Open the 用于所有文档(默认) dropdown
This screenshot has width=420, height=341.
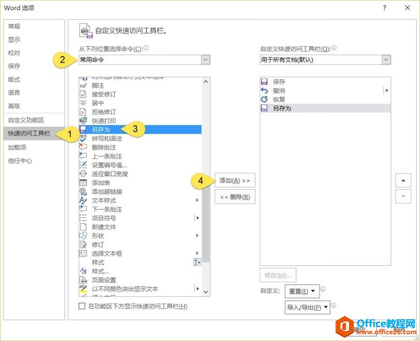(x=386, y=60)
